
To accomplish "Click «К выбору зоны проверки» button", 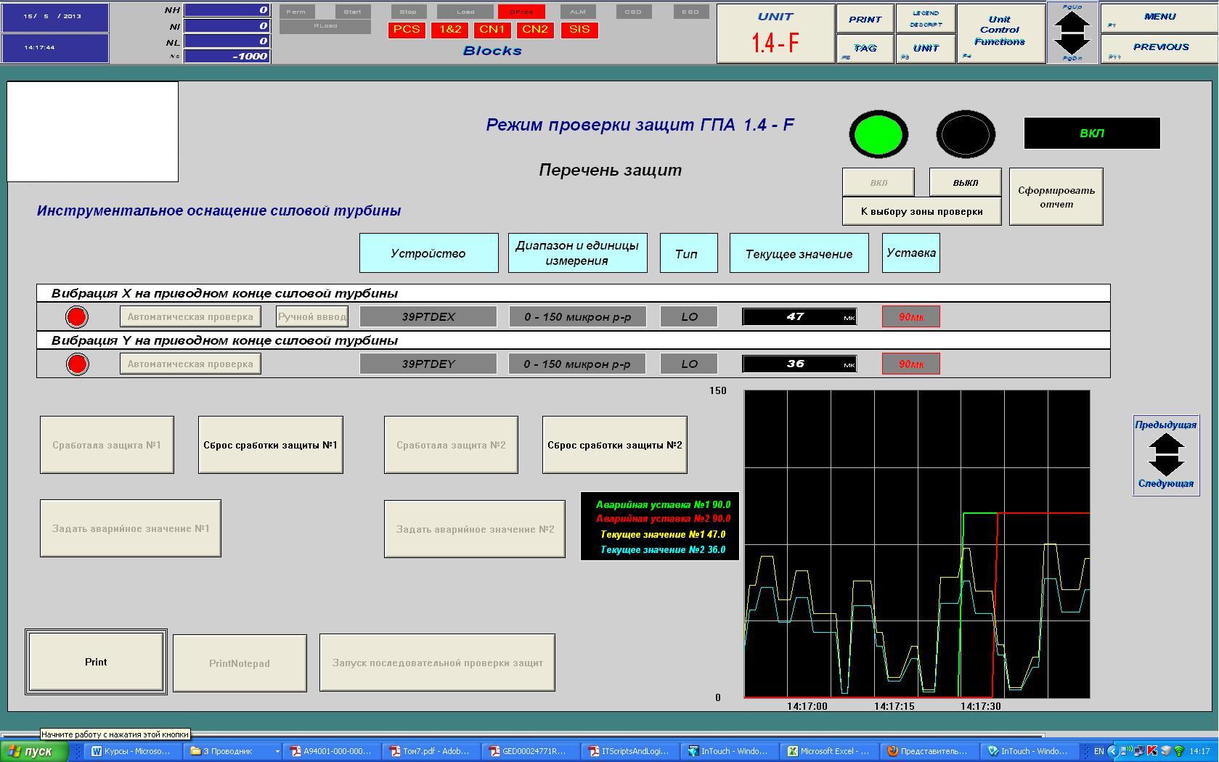I will coord(921,211).
